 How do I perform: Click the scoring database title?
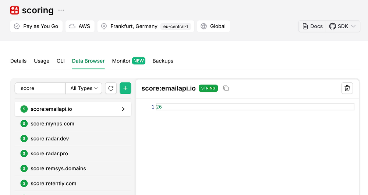click(x=38, y=10)
